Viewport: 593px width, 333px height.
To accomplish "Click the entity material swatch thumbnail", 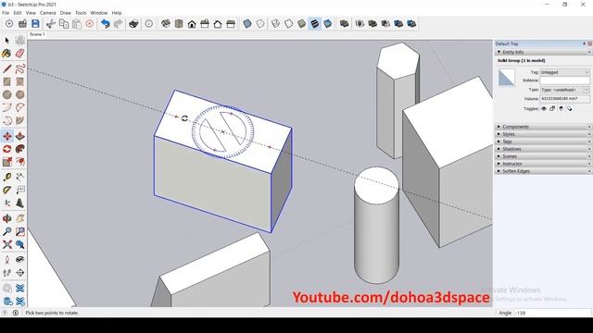I will tap(507, 78).
